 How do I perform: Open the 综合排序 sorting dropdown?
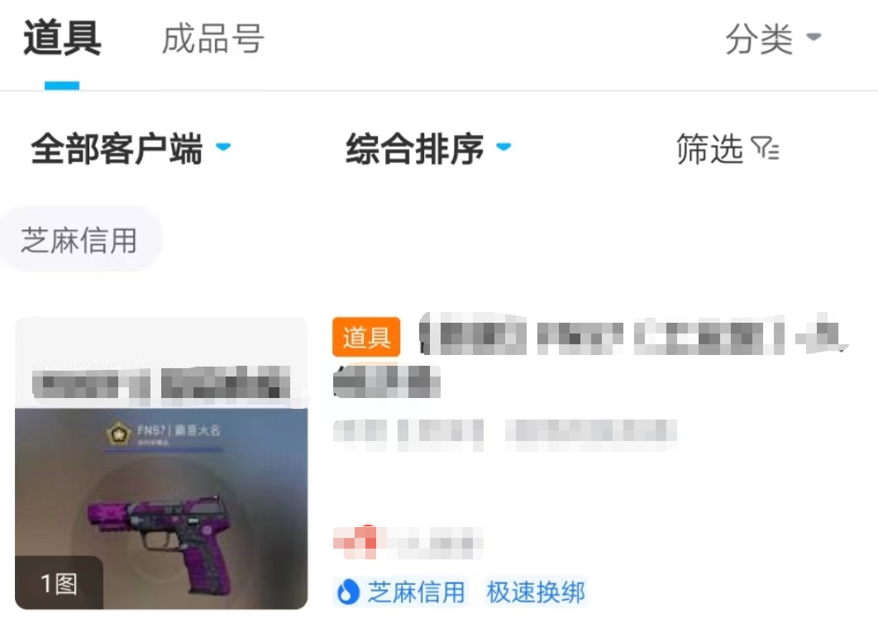[x=428, y=149]
